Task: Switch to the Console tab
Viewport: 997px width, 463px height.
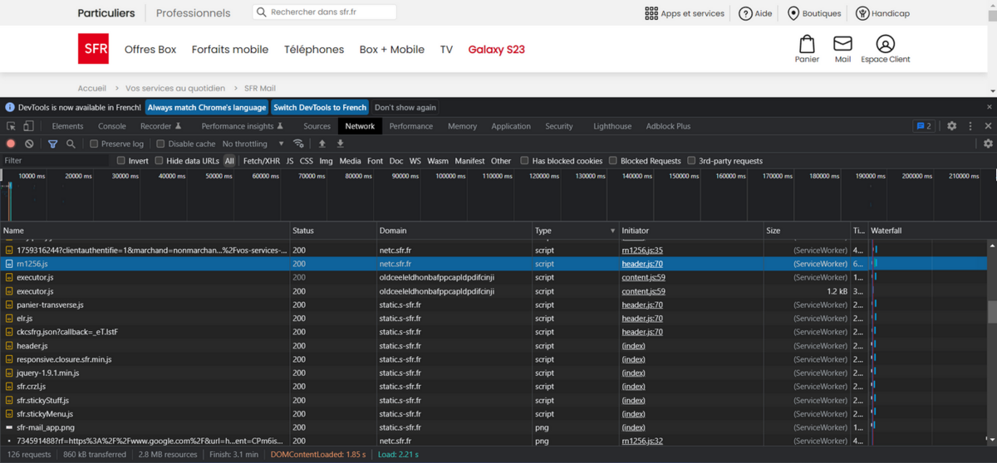Action: pyautogui.click(x=112, y=126)
